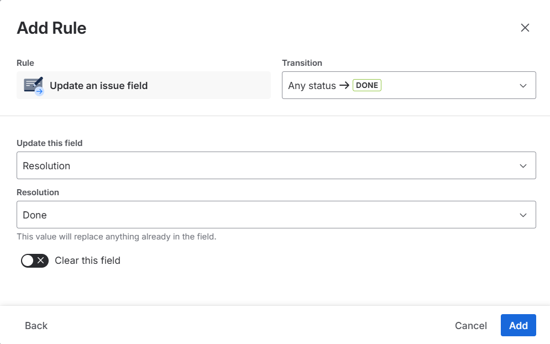The height and width of the screenshot is (344, 550).
Task: Click the Clear this field label text
Action: pos(87,260)
